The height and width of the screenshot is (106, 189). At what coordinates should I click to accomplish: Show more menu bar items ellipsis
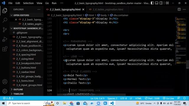[62, 3]
